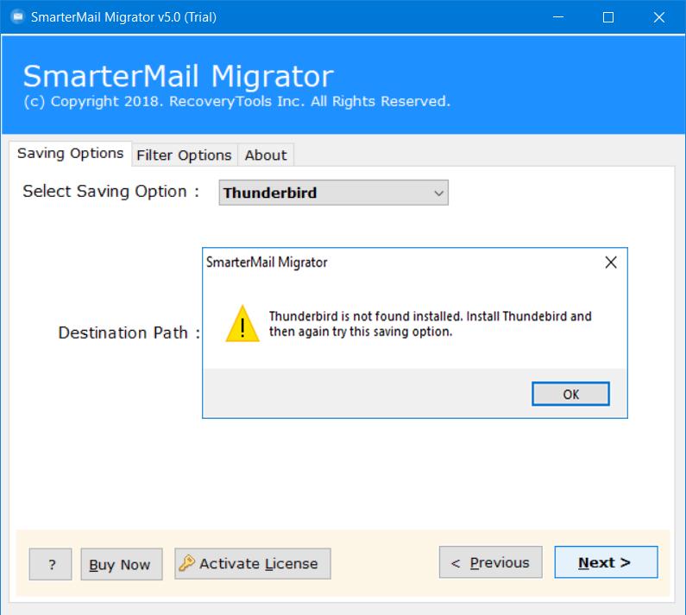Image resolution: width=686 pixels, height=615 pixels.
Task: Click the Select Saving Option label
Action: 110,192
